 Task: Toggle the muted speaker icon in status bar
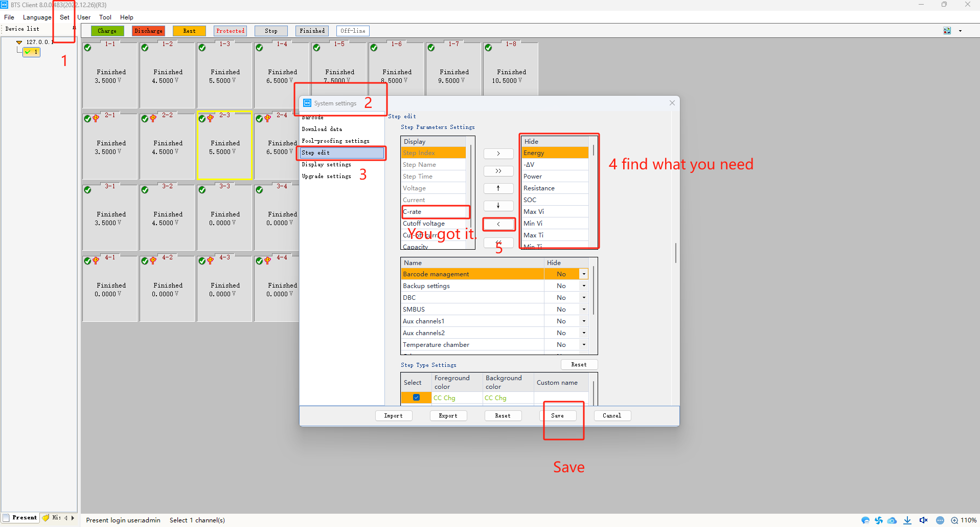click(923, 520)
